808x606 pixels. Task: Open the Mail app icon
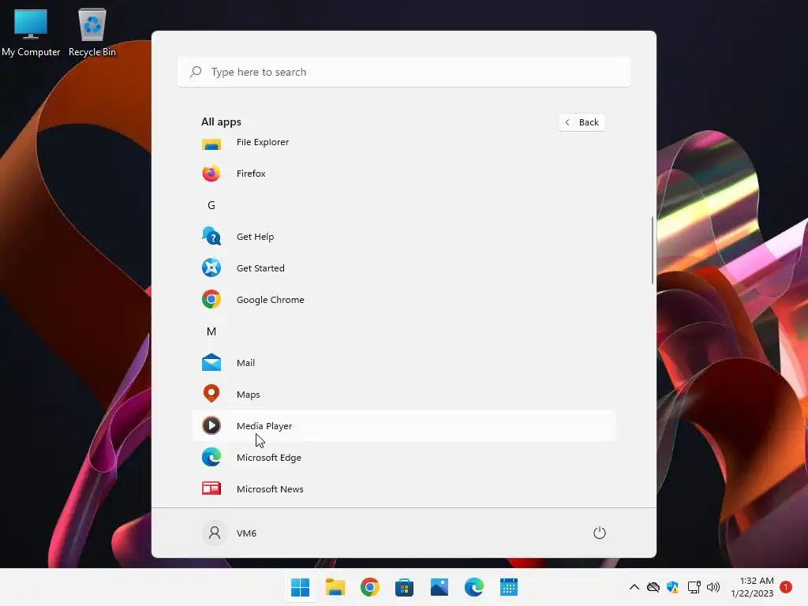pyautogui.click(x=211, y=363)
